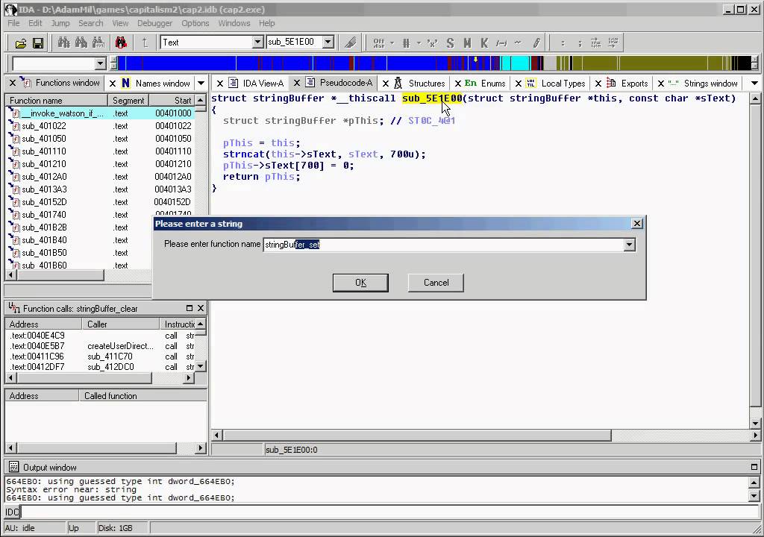Expand left panel tab list arrow
This screenshot has height=537, width=764.
coord(201,83)
